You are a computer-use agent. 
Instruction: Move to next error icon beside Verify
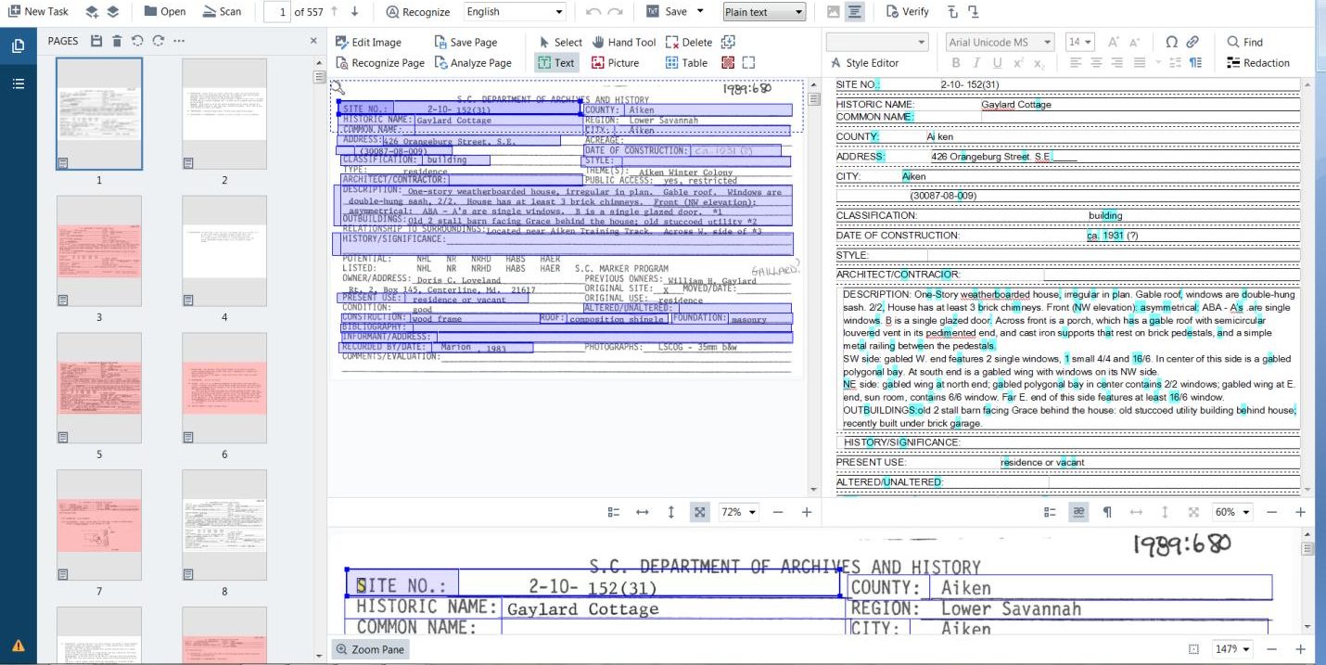pyautogui.click(x=973, y=12)
